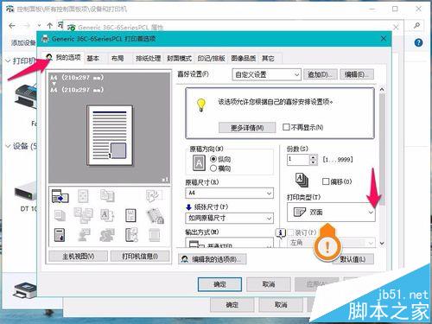This screenshot has width=432, height=324.
Task: Select the 纵向 portrait radio button
Action: (213, 159)
